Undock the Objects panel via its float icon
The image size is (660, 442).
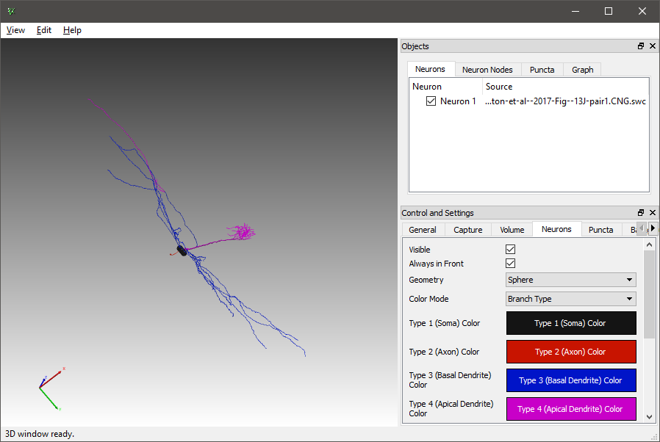point(640,46)
